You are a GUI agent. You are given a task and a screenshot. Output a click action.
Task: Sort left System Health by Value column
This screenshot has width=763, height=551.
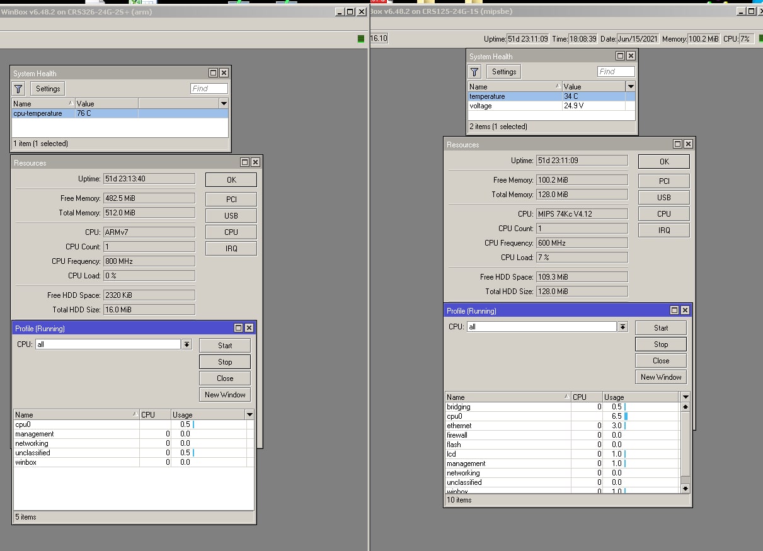[x=106, y=104]
